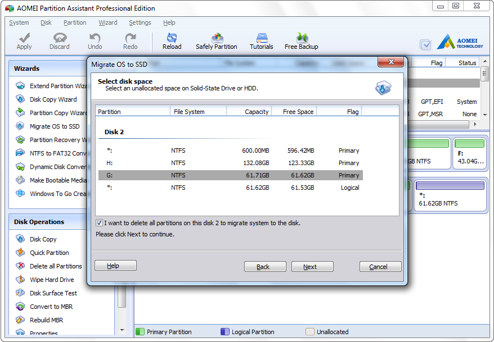This screenshot has height=342, width=494.
Task: Click the Apply checkmark toolbar icon
Action: (x=24, y=38)
